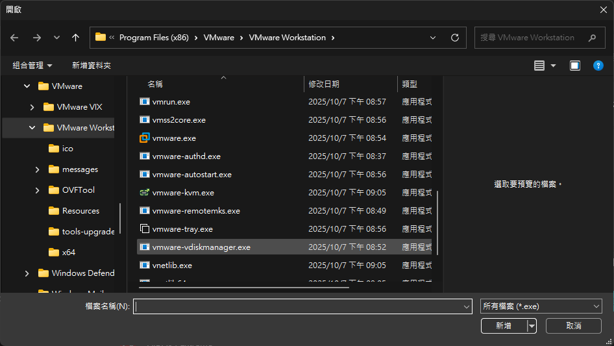Toggle the preview pane icon
Image resolution: width=614 pixels, height=346 pixels.
click(575, 66)
